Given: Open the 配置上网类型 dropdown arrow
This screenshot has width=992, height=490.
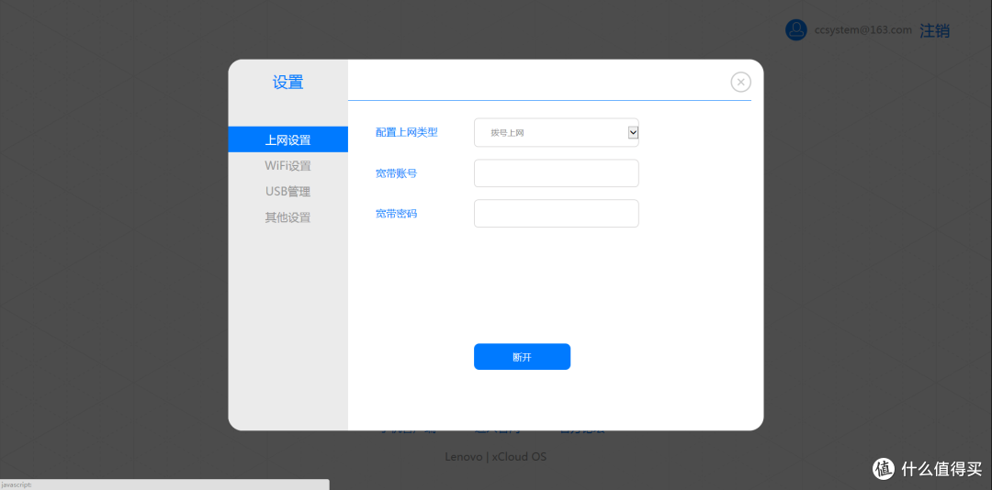Looking at the screenshot, I should click(x=633, y=132).
